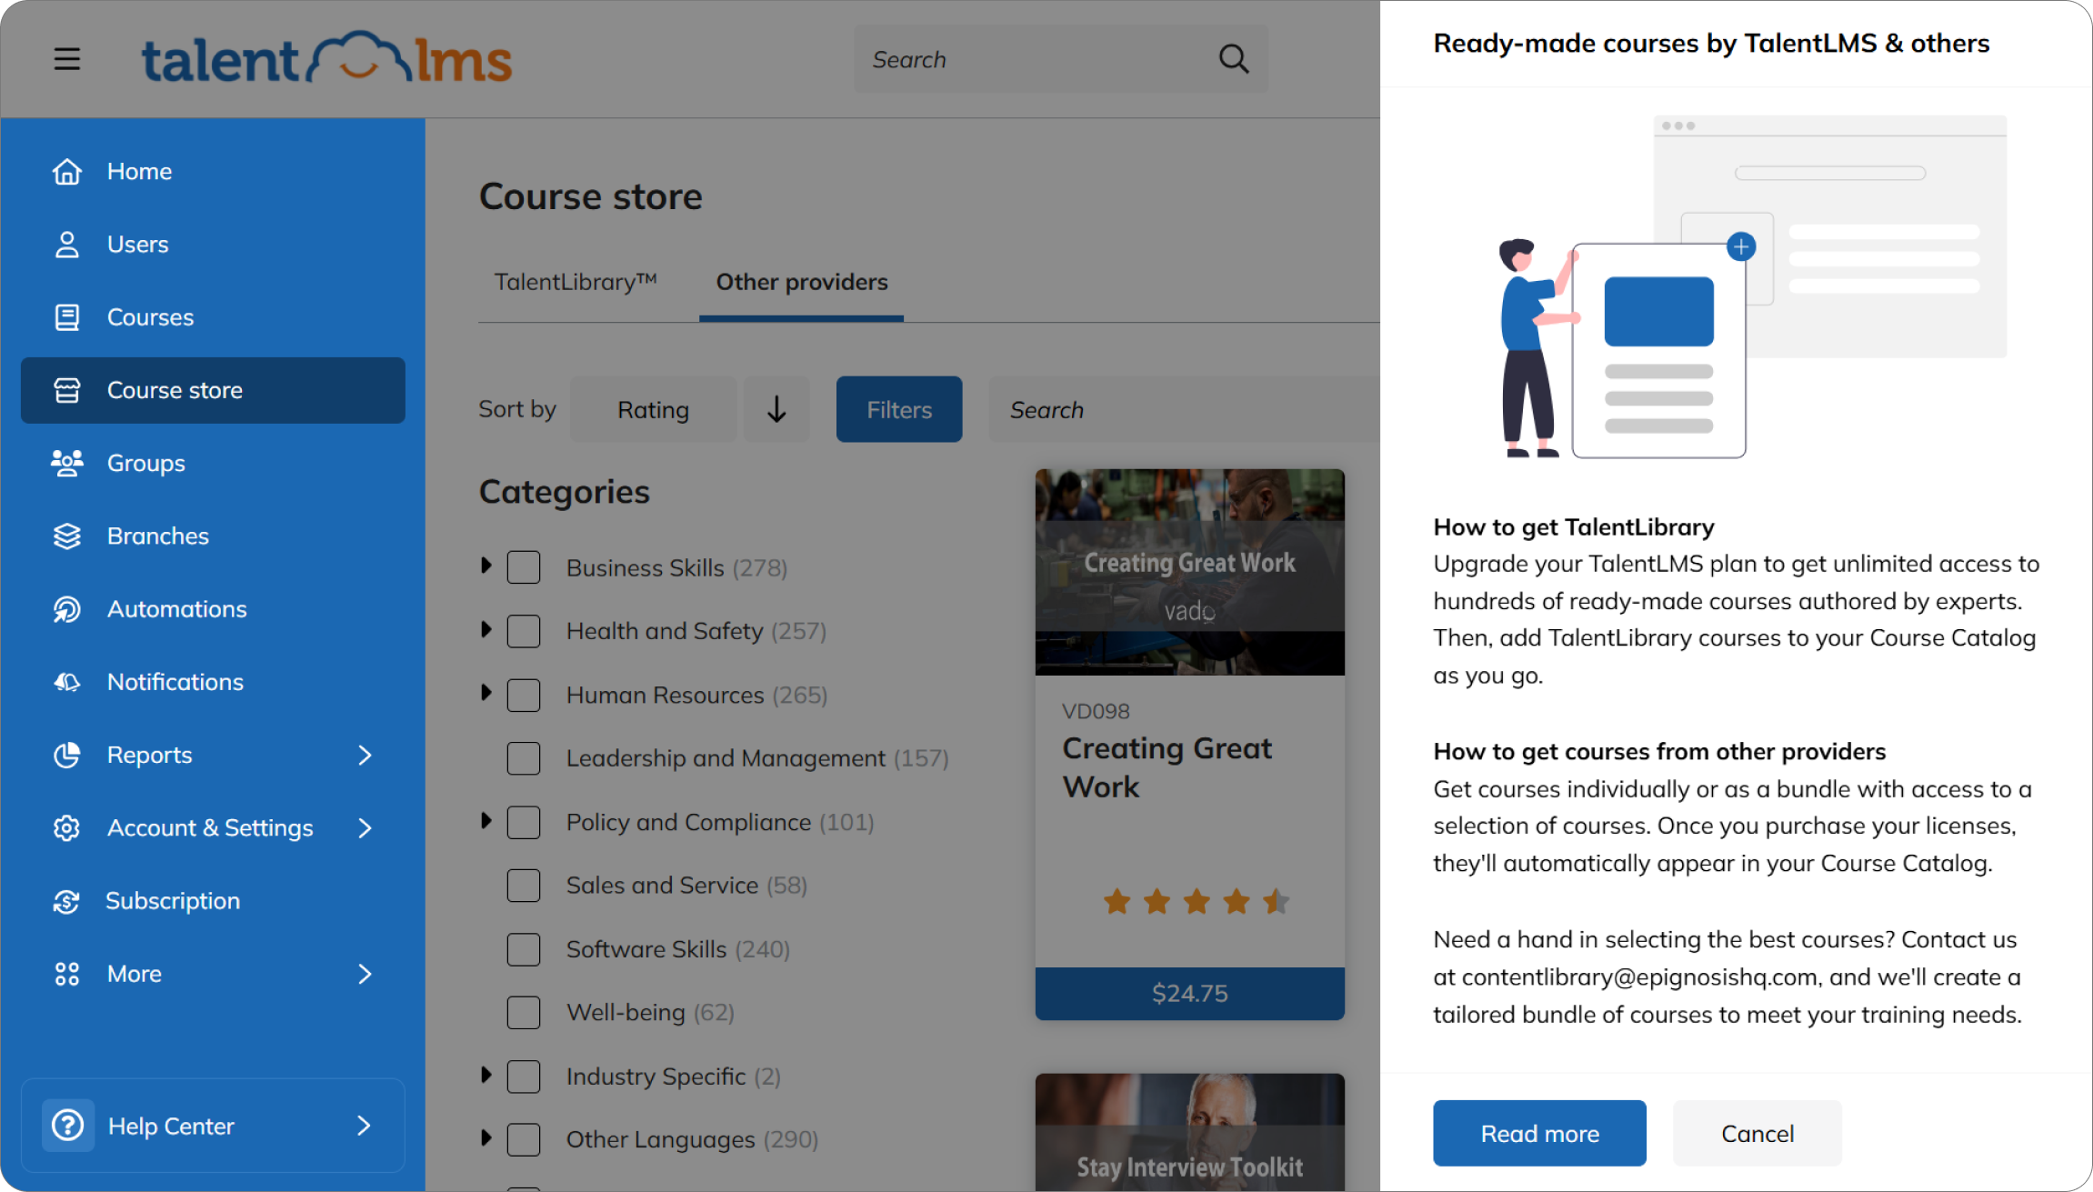Open the Sort by Rating dropdown

click(654, 409)
